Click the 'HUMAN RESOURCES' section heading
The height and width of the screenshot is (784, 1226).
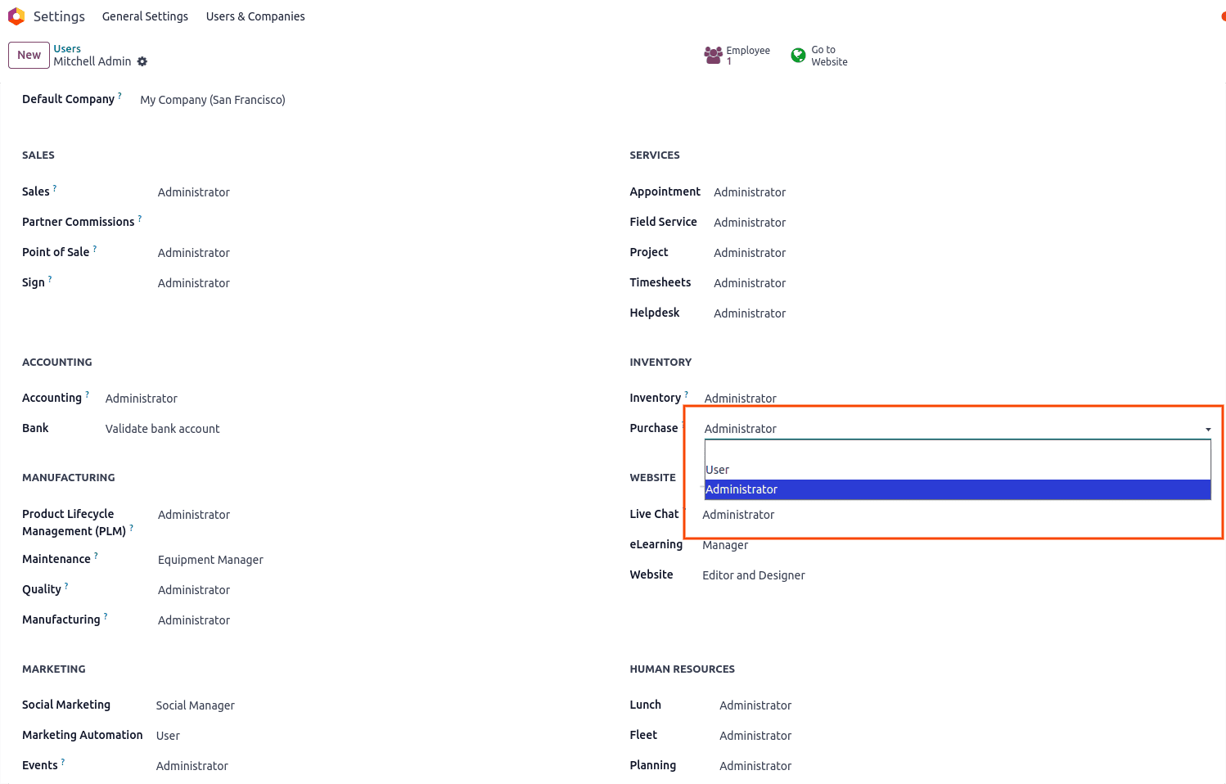[x=682, y=669]
